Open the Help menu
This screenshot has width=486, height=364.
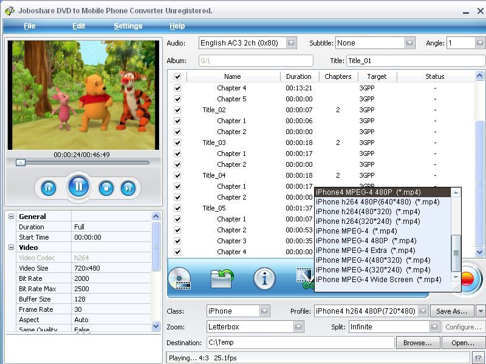(177, 26)
